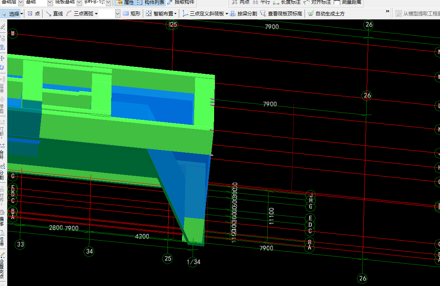Toggle the 属性 properties panel
Screen dimensions: 440x286
click(125, 2)
